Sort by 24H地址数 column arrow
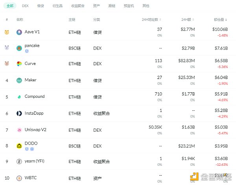 (x=161, y=20)
